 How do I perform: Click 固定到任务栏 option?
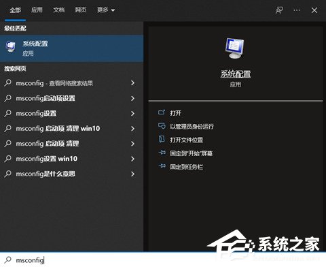tap(186, 167)
